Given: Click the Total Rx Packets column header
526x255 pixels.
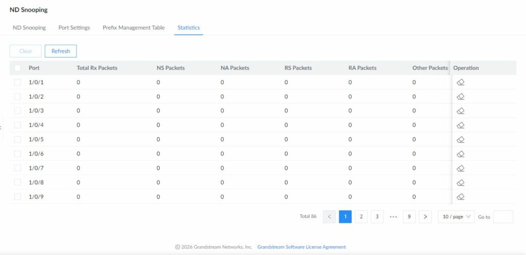Looking at the screenshot, I should pos(97,68).
